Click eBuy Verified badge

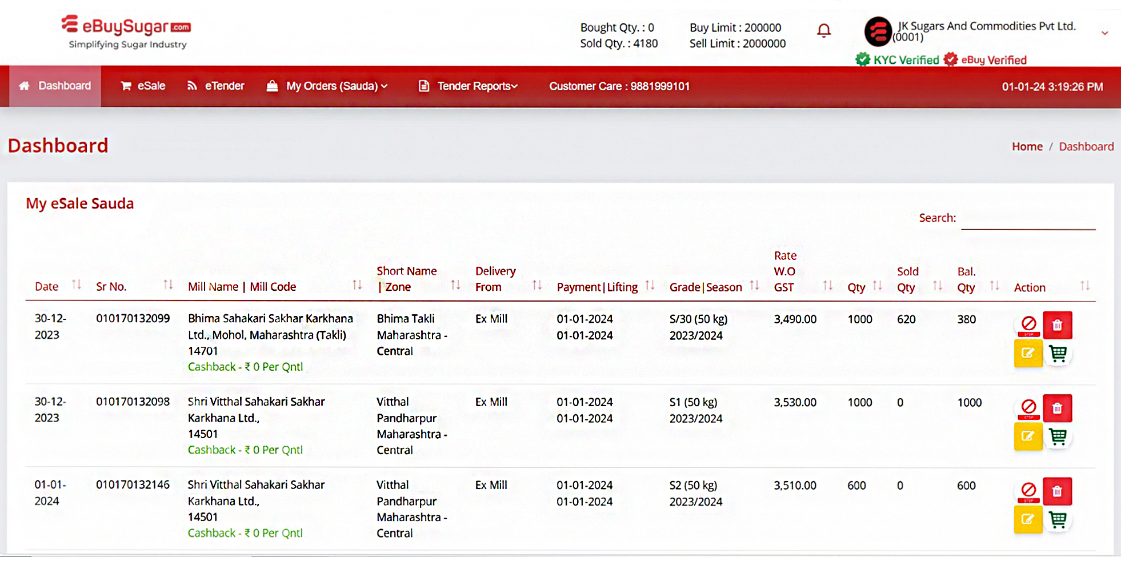pos(985,59)
